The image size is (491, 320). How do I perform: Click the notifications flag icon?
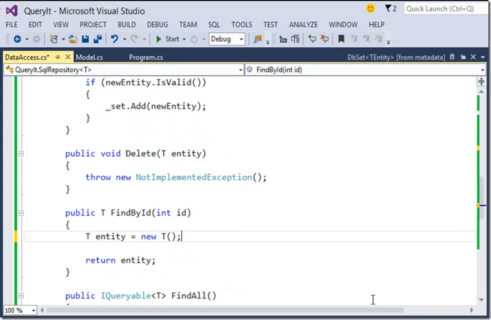(388, 8)
